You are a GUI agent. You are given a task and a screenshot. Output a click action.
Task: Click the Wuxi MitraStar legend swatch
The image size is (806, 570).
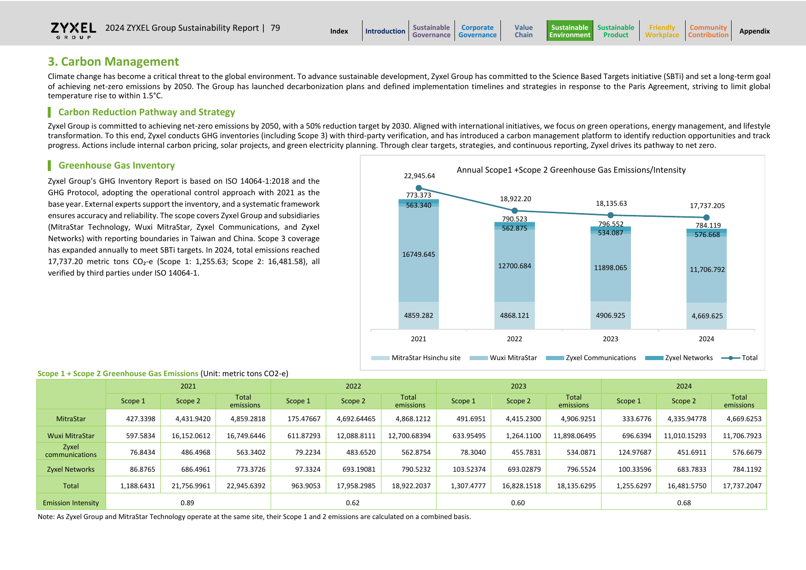(x=478, y=358)
